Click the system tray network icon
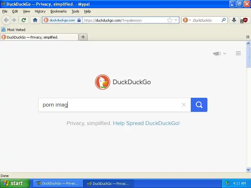Screen dimensions: 251x188 (x=227, y=183)
